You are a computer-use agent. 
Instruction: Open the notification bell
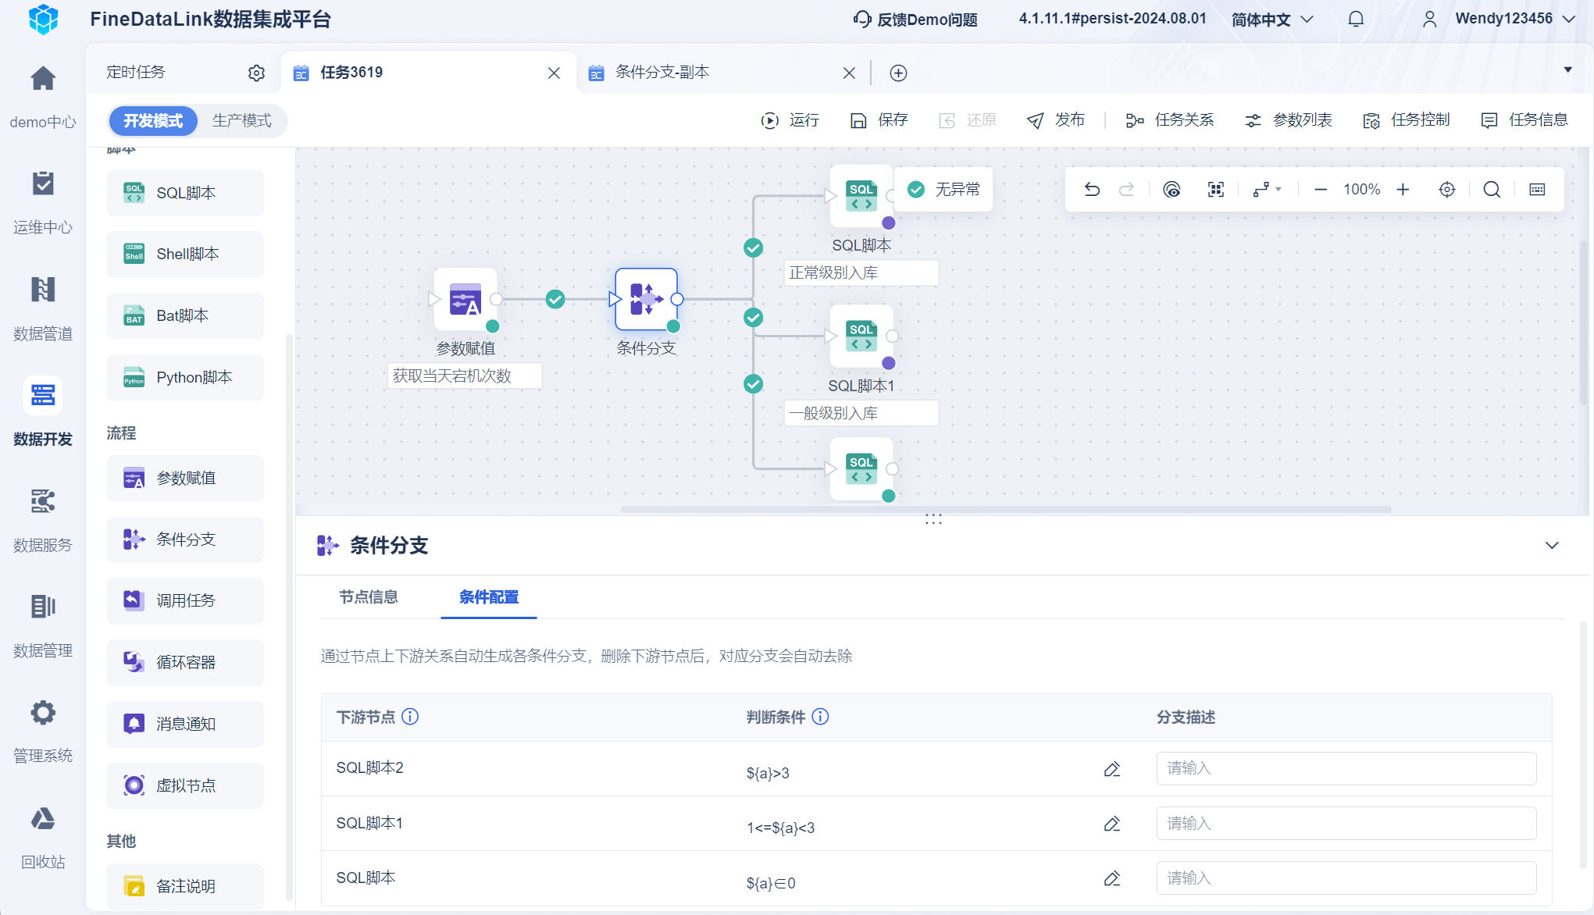click(1356, 19)
